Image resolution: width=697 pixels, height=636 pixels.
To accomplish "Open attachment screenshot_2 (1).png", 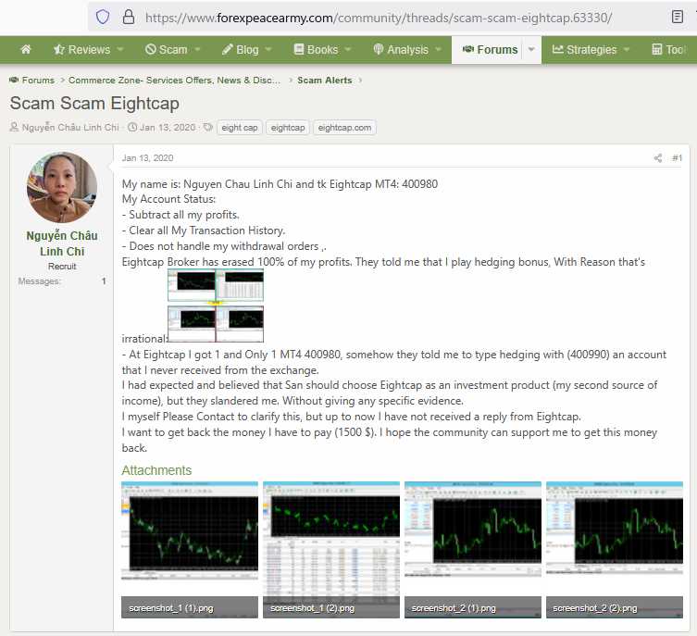I will 472,549.
